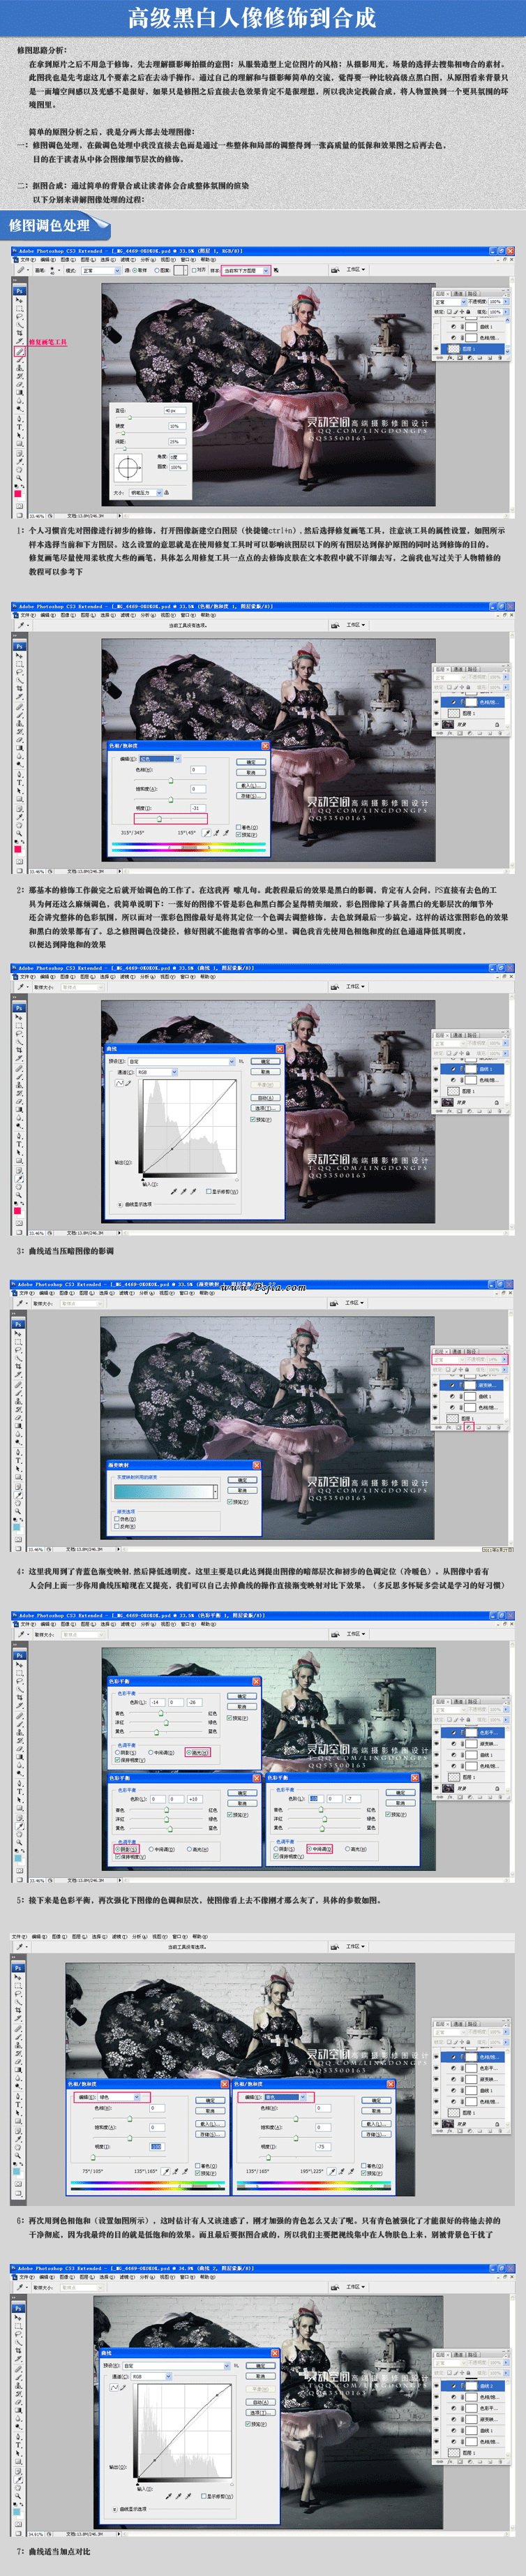The image size is (526, 2576).
Task: Click the curve graph in step 3 曲线 dialog
Action: (x=190, y=1127)
